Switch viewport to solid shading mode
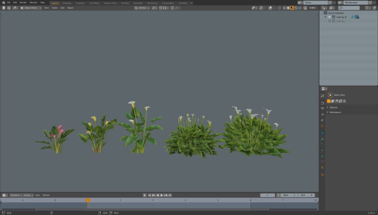 [x=288, y=8]
